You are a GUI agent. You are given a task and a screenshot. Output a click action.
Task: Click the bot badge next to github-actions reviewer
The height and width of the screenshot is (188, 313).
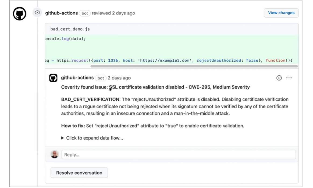tap(85, 13)
